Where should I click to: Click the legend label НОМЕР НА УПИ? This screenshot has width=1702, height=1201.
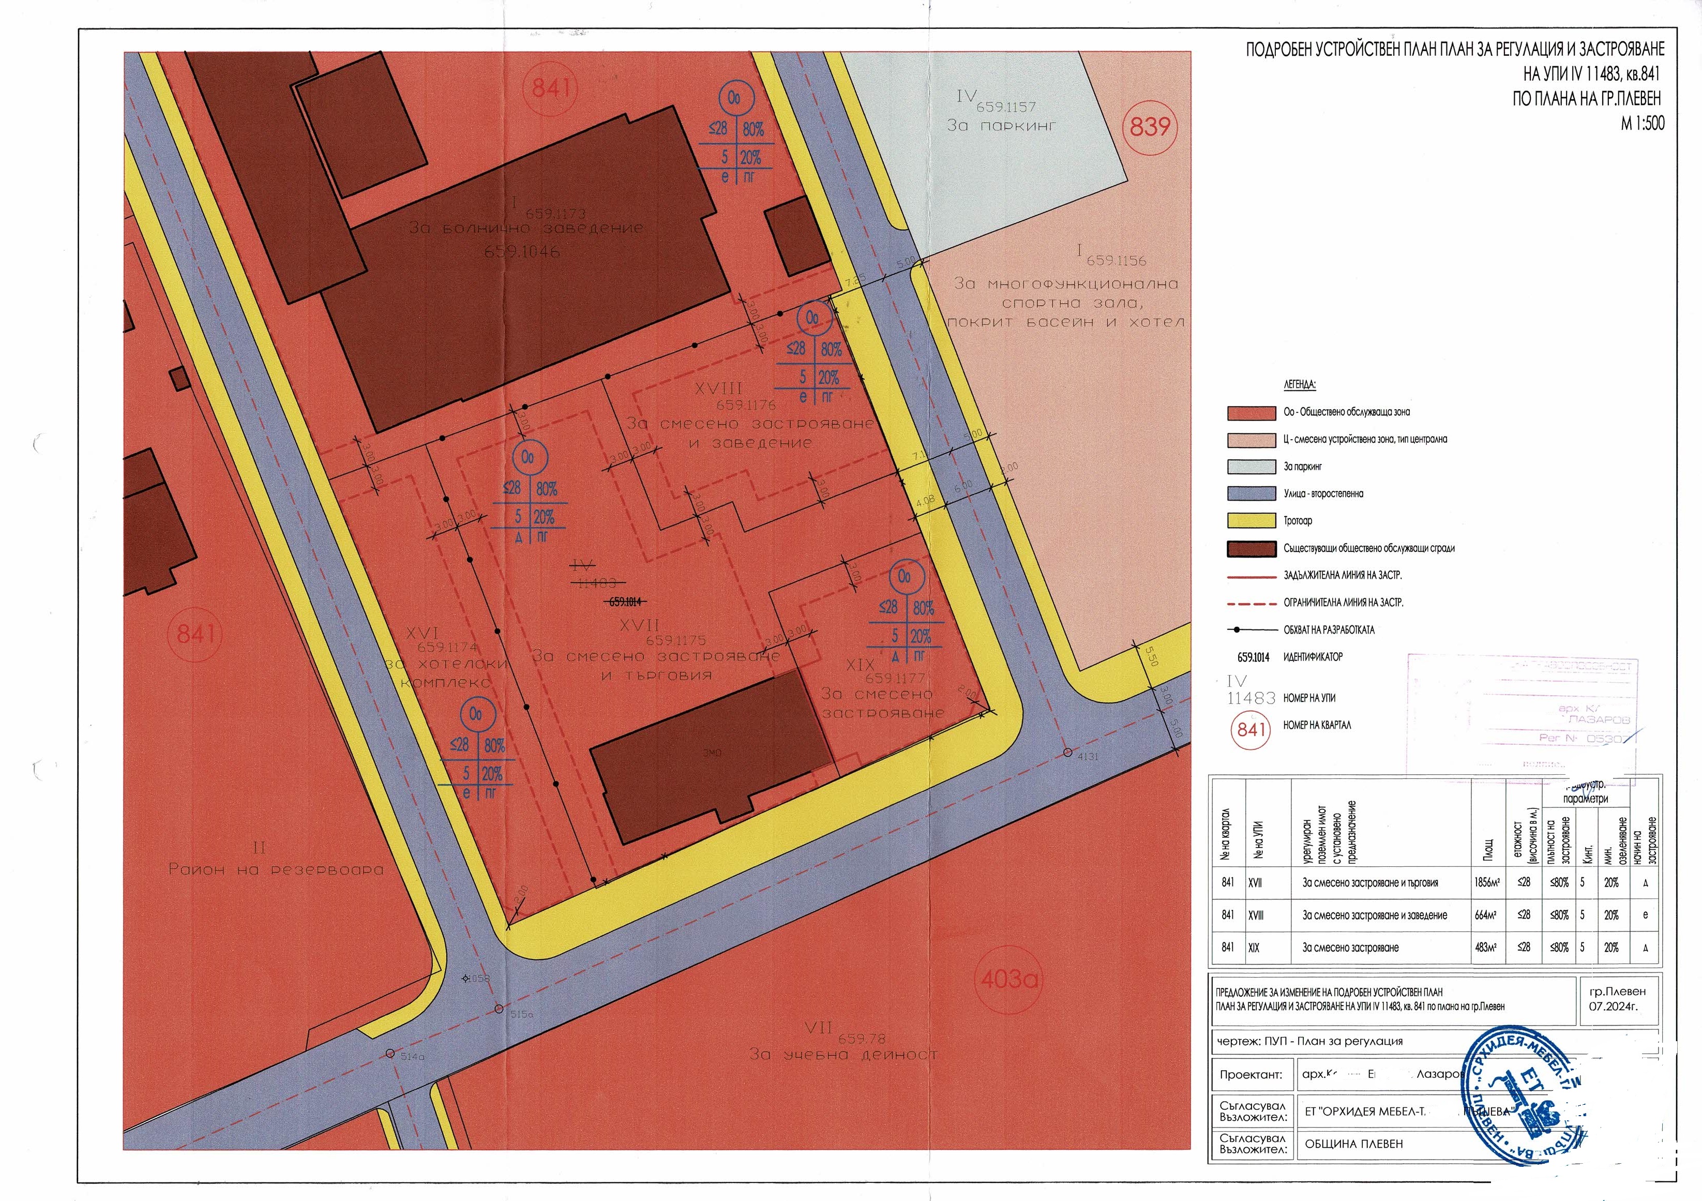[x=1309, y=698]
